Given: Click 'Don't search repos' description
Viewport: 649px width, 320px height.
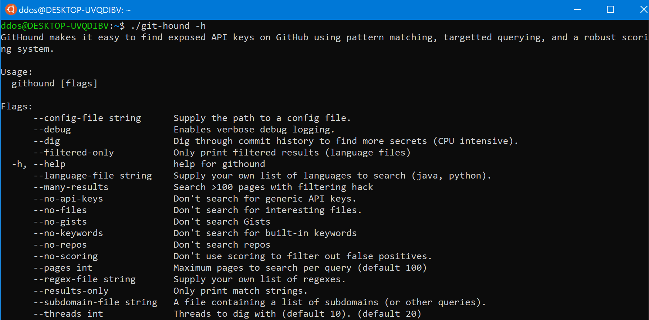Looking at the screenshot, I should tap(222, 245).
